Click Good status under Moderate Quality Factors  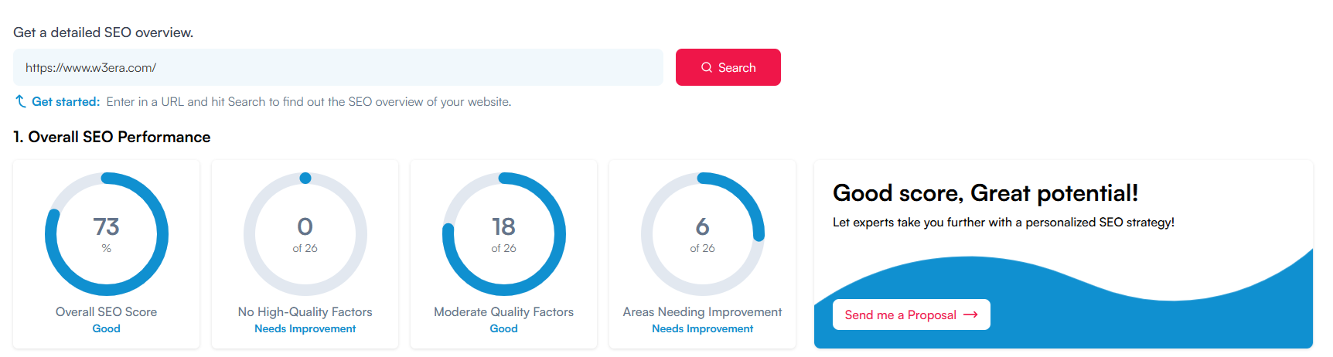click(504, 328)
